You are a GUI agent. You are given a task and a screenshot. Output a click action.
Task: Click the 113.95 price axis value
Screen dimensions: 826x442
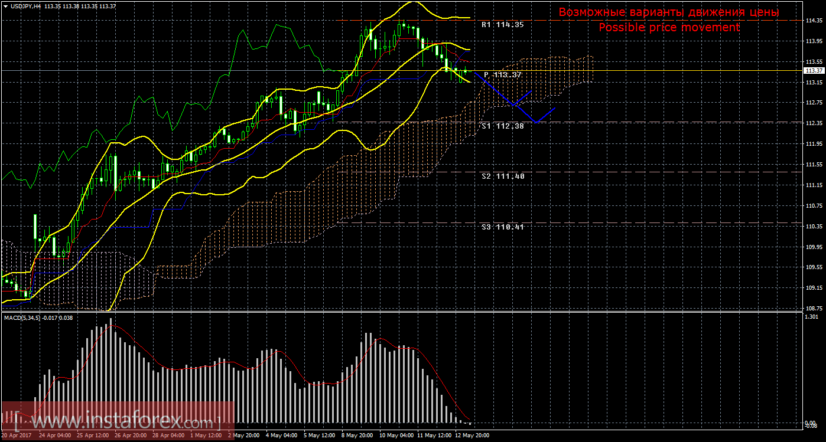[x=813, y=41]
